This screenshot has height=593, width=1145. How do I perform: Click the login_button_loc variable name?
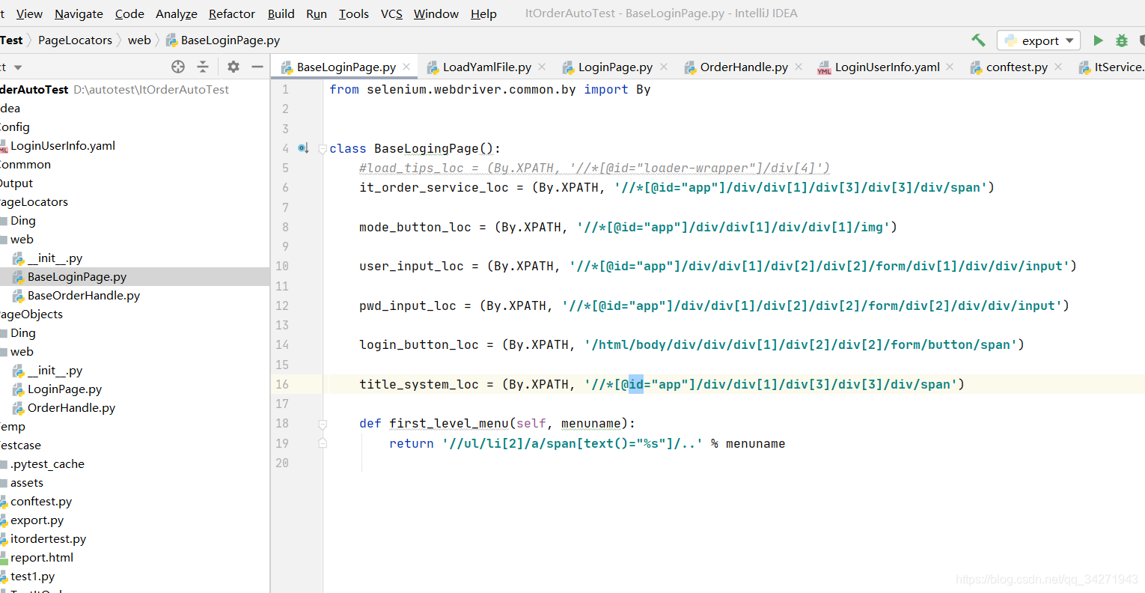[x=418, y=345]
